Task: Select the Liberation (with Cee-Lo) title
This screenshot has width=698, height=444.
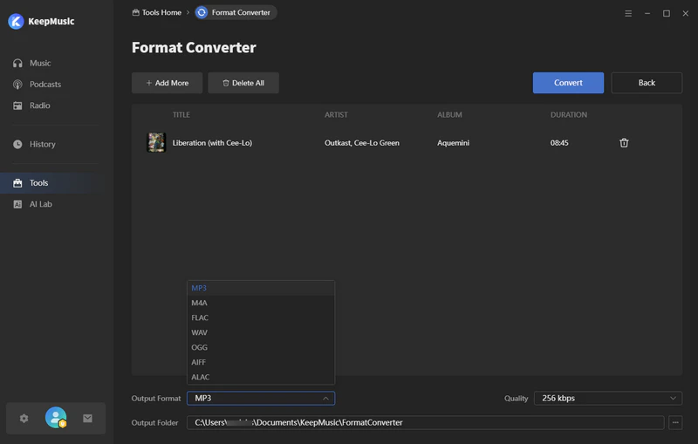Action: (x=212, y=143)
